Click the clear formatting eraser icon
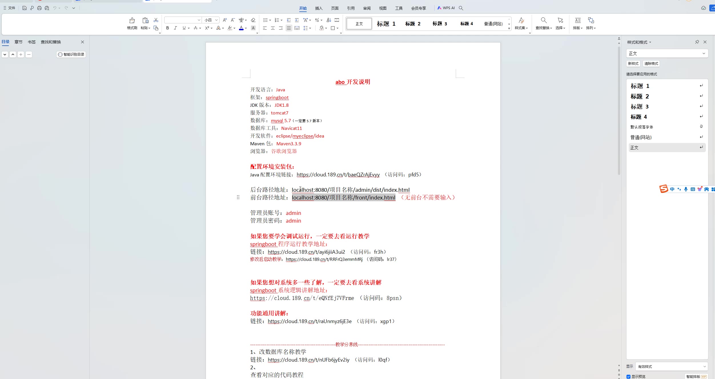Image resolution: width=715 pixels, height=379 pixels. tap(253, 20)
